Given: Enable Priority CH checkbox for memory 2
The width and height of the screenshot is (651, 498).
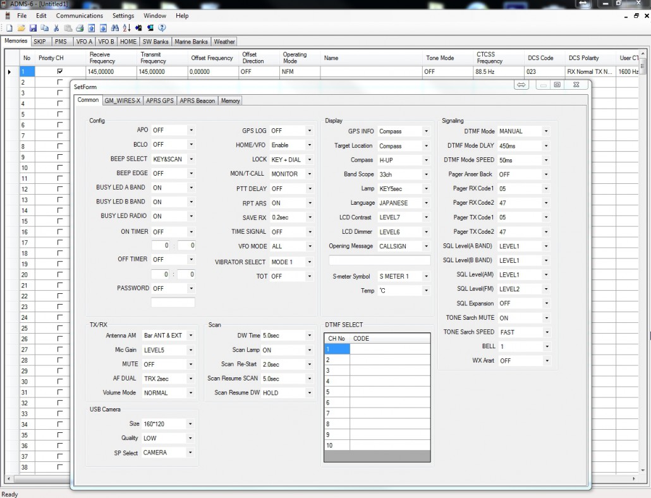Looking at the screenshot, I should click(x=60, y=82).
